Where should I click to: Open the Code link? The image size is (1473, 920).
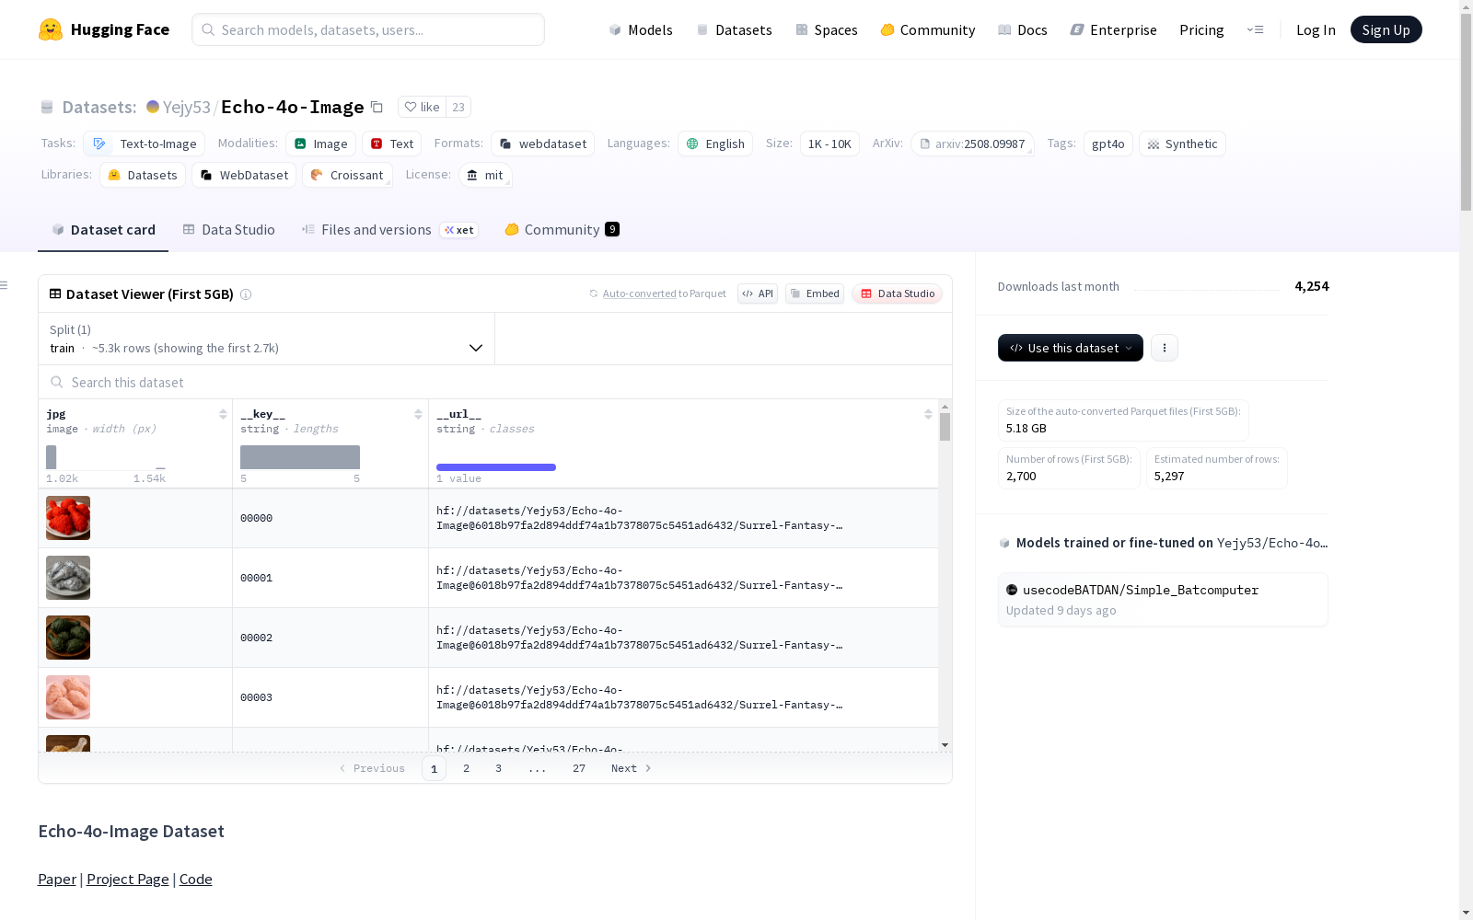[196, 879]
